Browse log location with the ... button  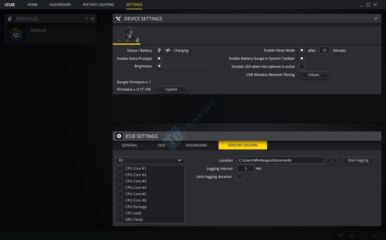tap(331, 160)
